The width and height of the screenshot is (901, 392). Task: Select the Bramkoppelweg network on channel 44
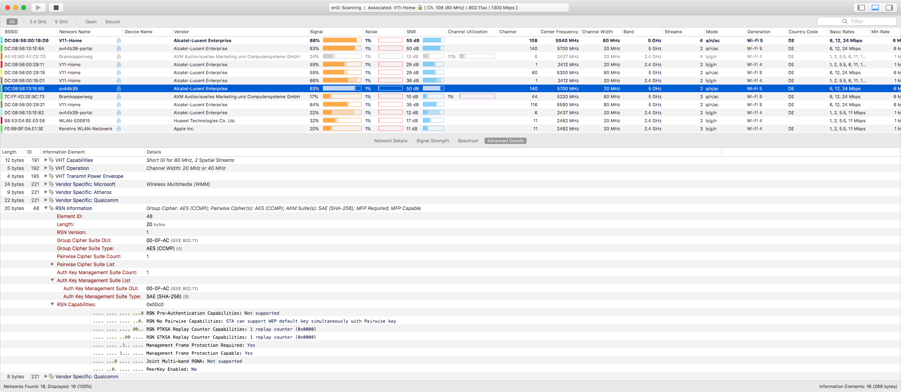(75, 97)
